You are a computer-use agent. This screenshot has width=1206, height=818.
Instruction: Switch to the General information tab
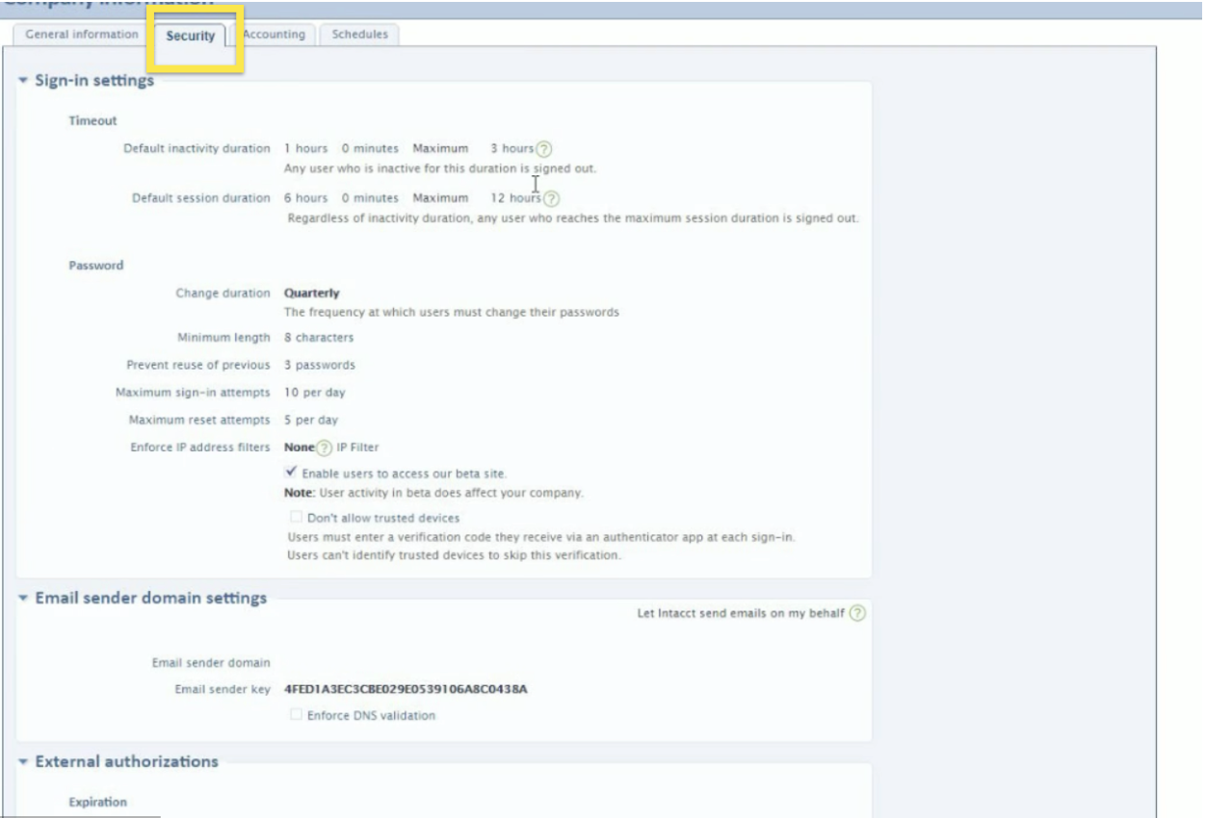click(x=82, y=35)
